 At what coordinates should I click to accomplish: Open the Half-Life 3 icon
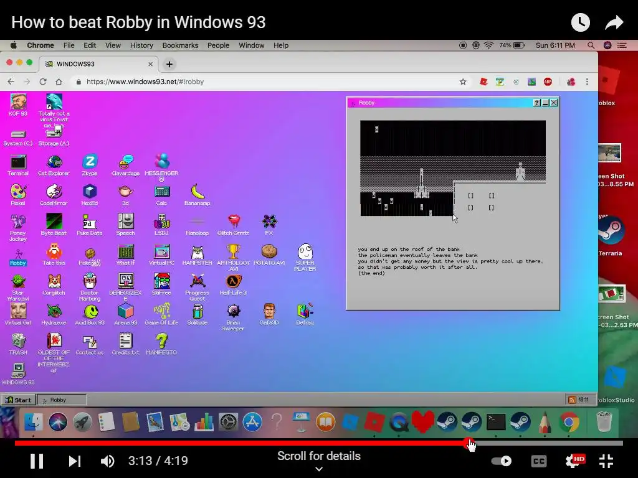(233, 284)
